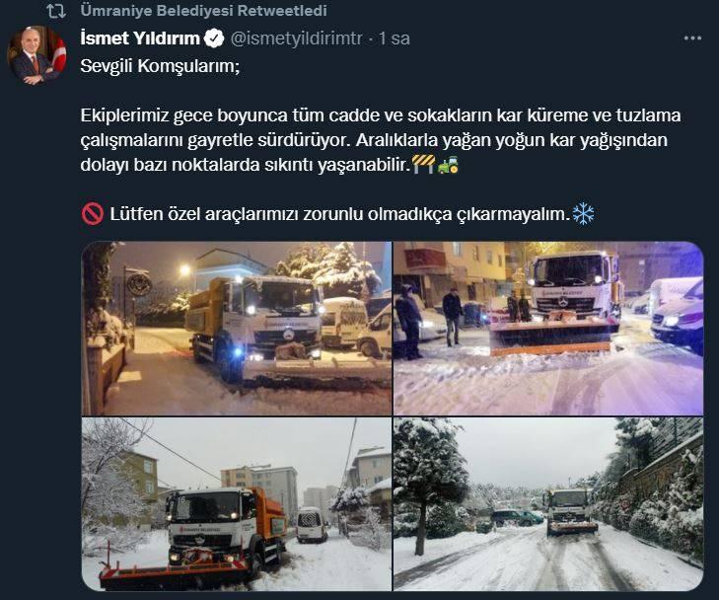
Task: Click the blue snowflake emoji
Action: (583, 213)
